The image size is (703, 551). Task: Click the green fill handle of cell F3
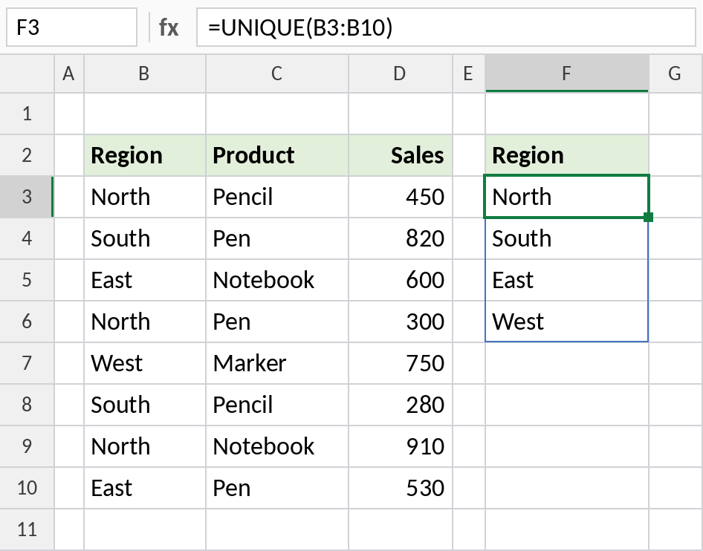[x=648, y=218]
